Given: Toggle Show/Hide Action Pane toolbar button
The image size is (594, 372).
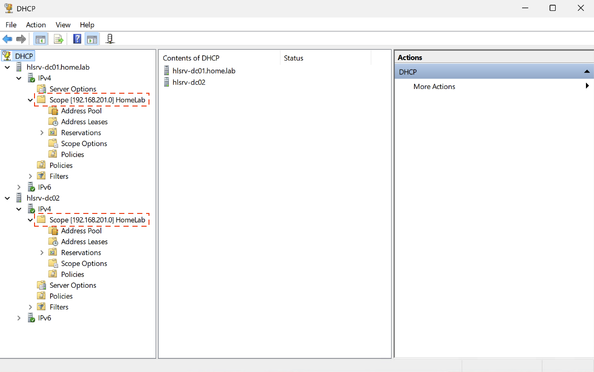Looking at the screenshot, I should pyautogui.click(x=92, y=39).
